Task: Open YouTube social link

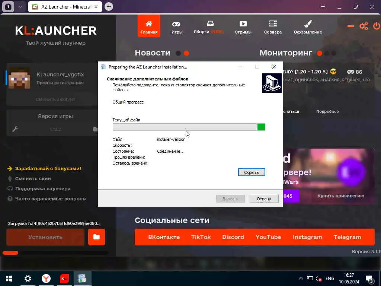Action: tap(268, 237)
